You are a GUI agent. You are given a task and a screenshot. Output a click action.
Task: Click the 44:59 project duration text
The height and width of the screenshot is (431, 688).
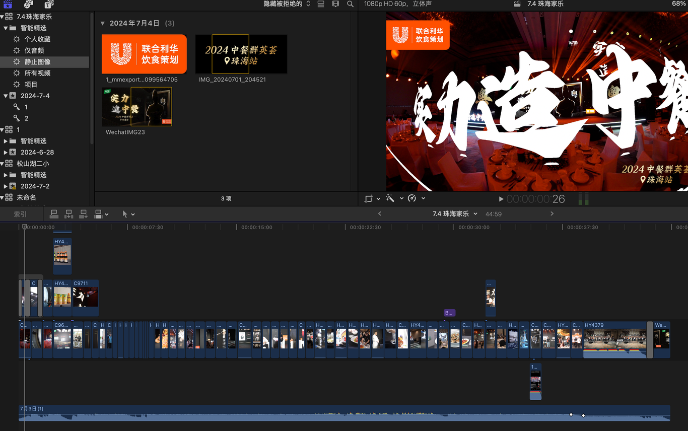click(494, 214)
